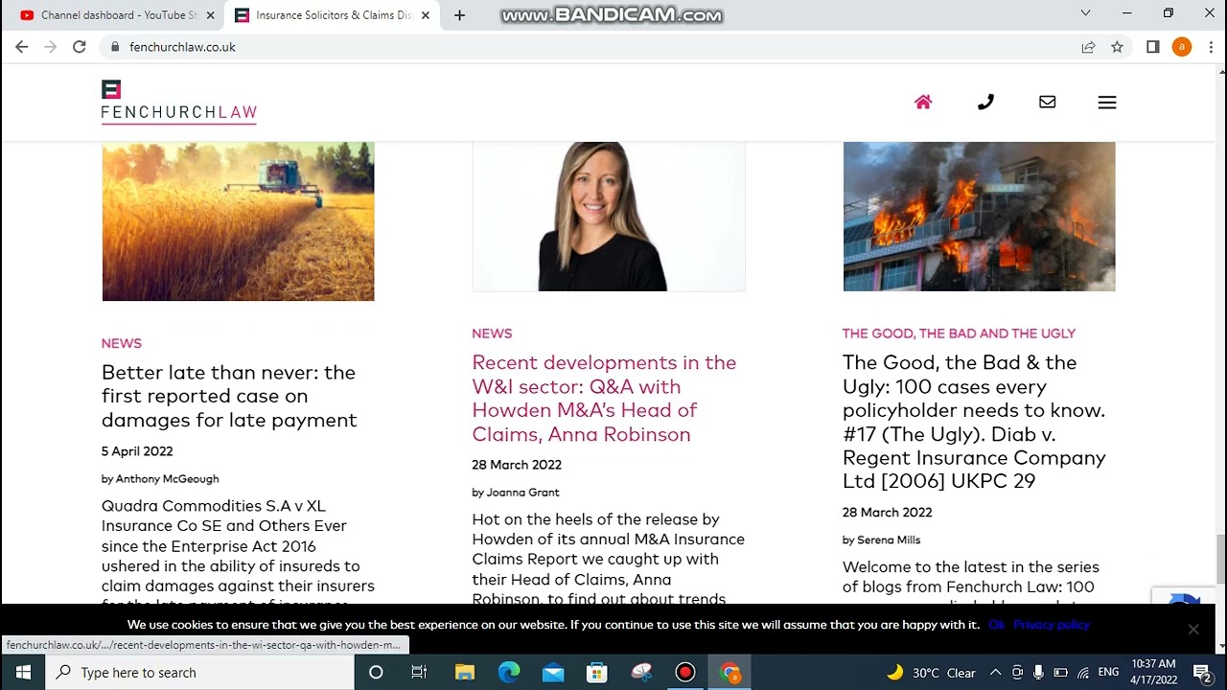
Task: Click the share page icon in address bar
Action: click(1088, 47)
